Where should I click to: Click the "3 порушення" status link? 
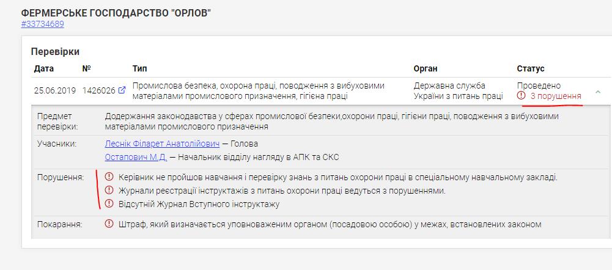(555, 96)
